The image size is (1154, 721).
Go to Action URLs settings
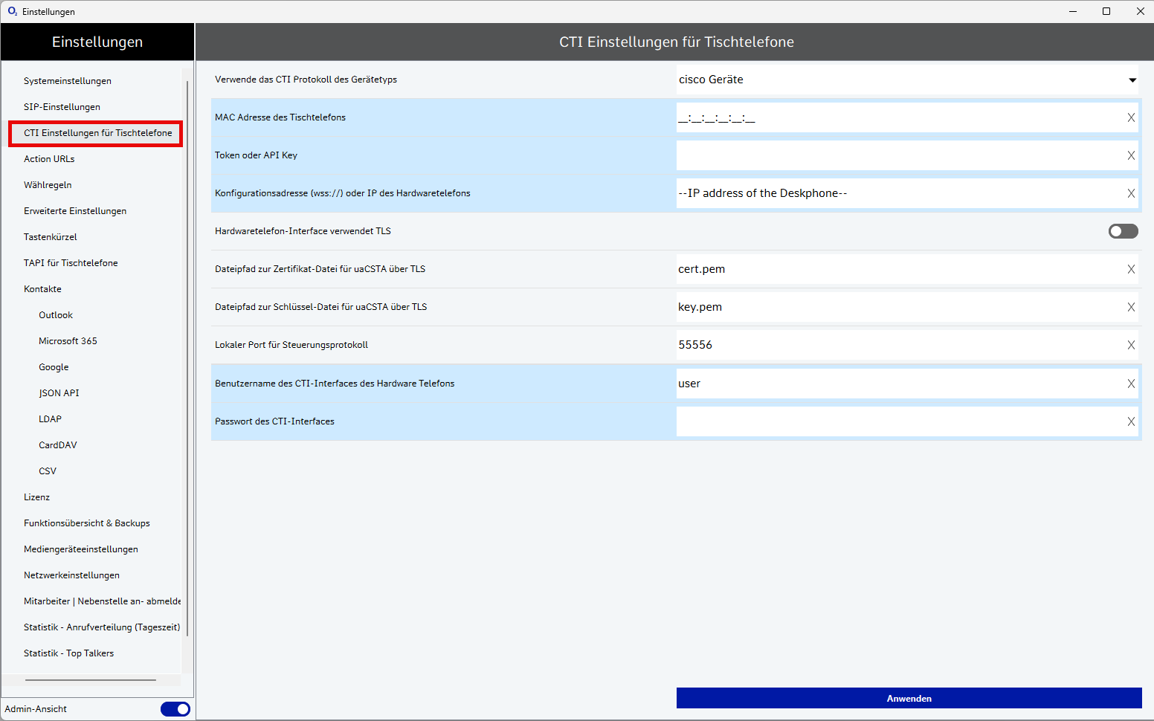[49, 159]
